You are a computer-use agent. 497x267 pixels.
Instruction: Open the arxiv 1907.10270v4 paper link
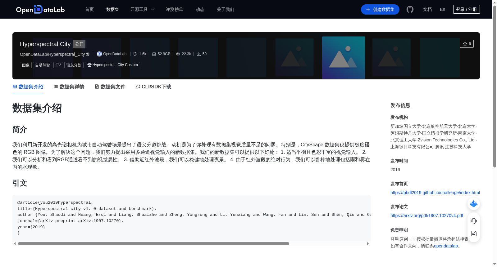427,216
